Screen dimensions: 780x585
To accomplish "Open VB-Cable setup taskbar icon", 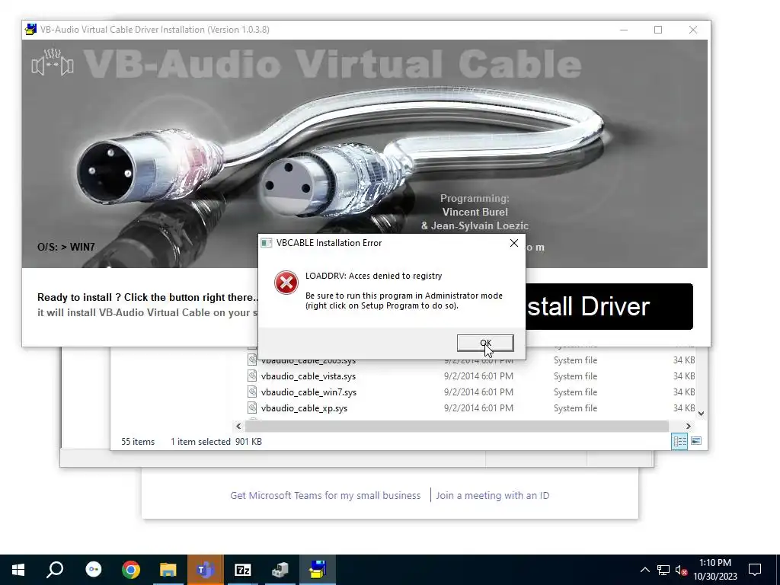I will [x=318, y=570].
